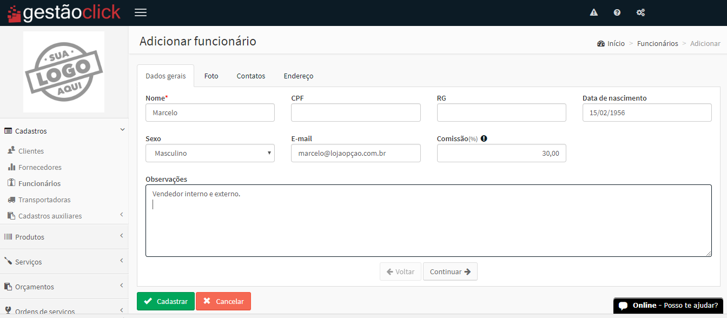Expand the Cadastros auxiliares submenu arrow
The image size is (727, 318).
pos(122,215)
